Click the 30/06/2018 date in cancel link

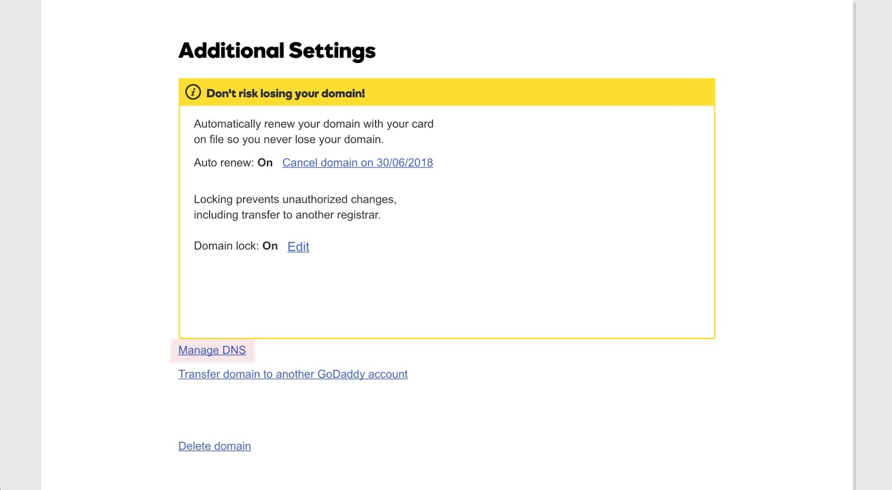(x=405, y=163)
